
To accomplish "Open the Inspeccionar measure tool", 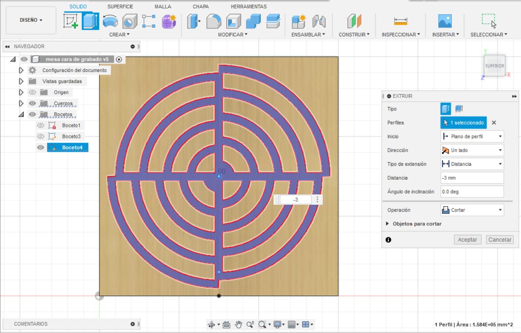I will [x=400, y=21].
